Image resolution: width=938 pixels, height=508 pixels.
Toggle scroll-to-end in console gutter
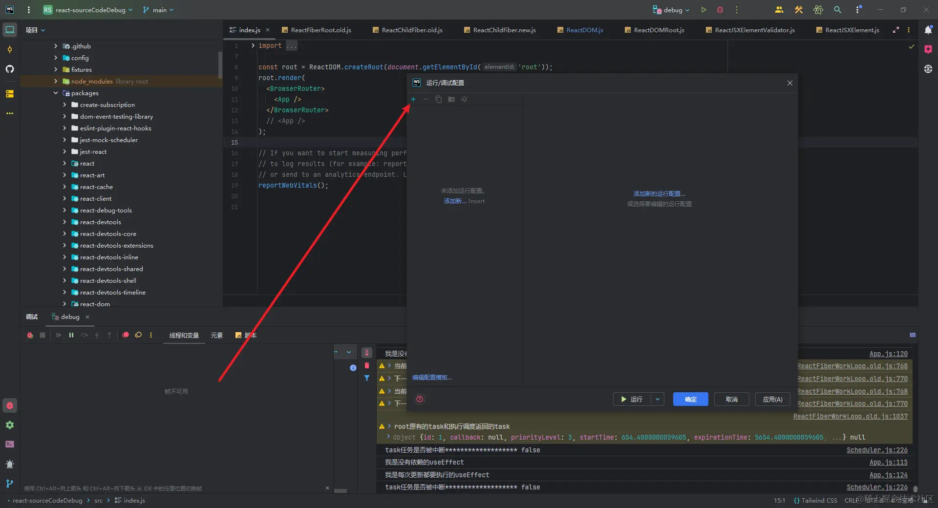[367, 353]
